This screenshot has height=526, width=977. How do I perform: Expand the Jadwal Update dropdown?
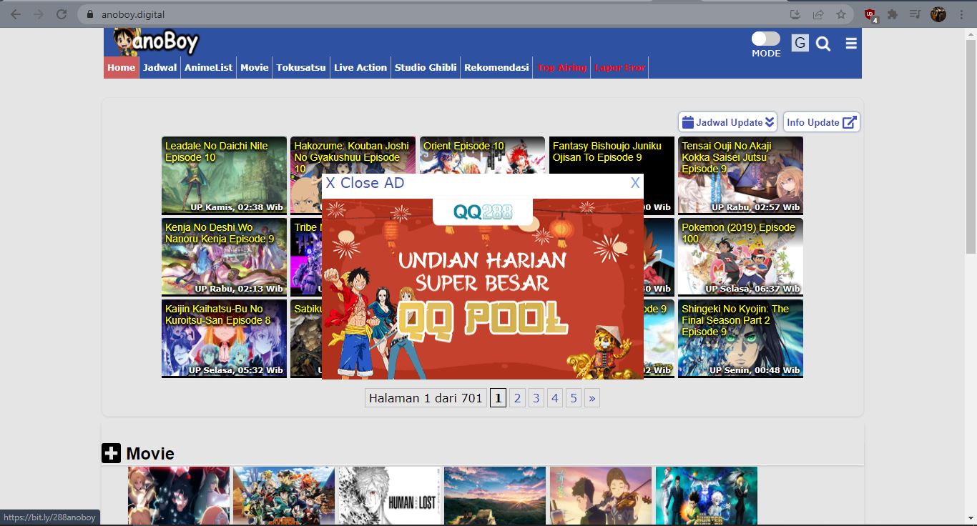click(728, 122)
